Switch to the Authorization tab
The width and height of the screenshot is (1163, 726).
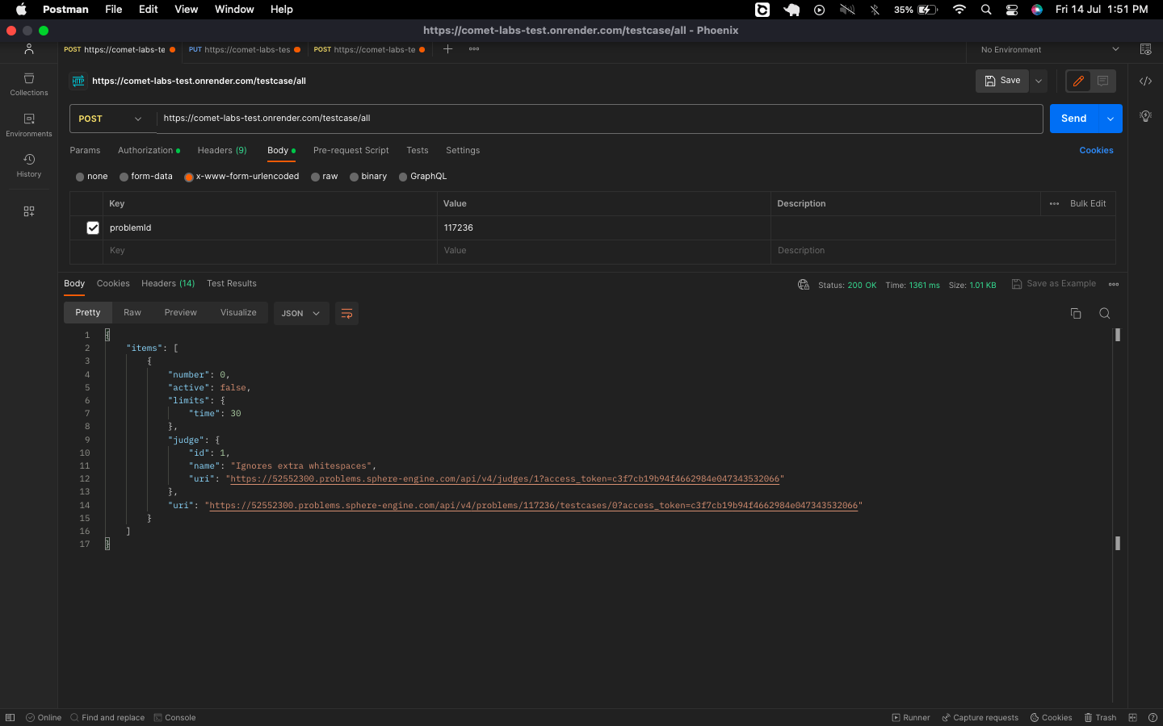pyautogui.click(x=149, y=150)
